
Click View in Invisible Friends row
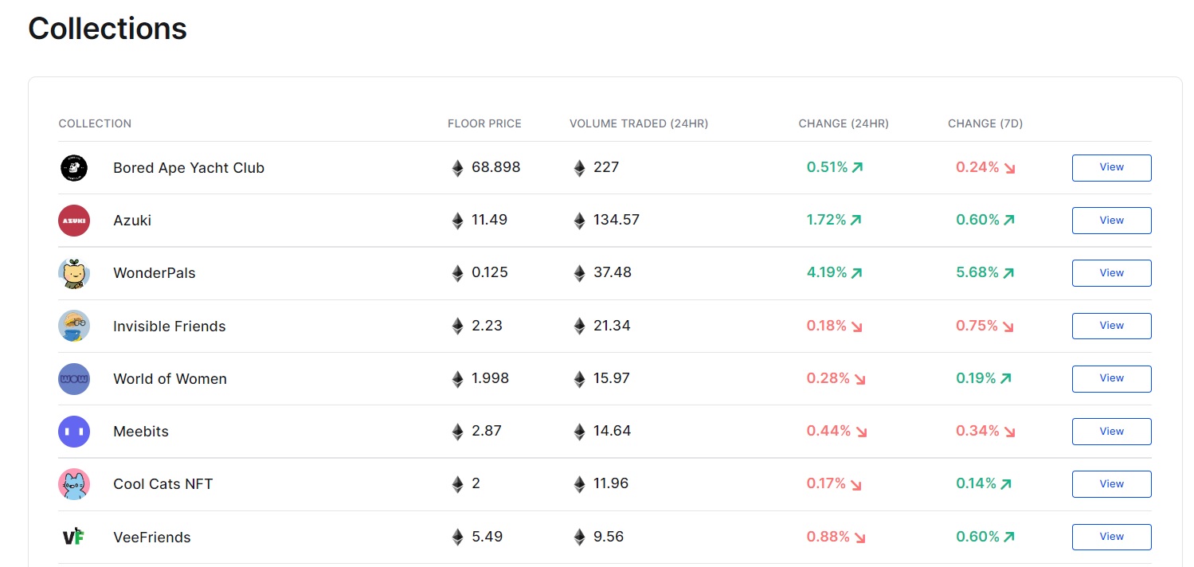1111,326
